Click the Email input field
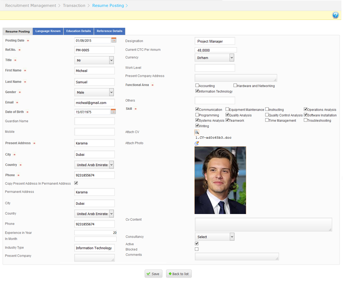Screen dimensions: 343x282 pos(95,102)
